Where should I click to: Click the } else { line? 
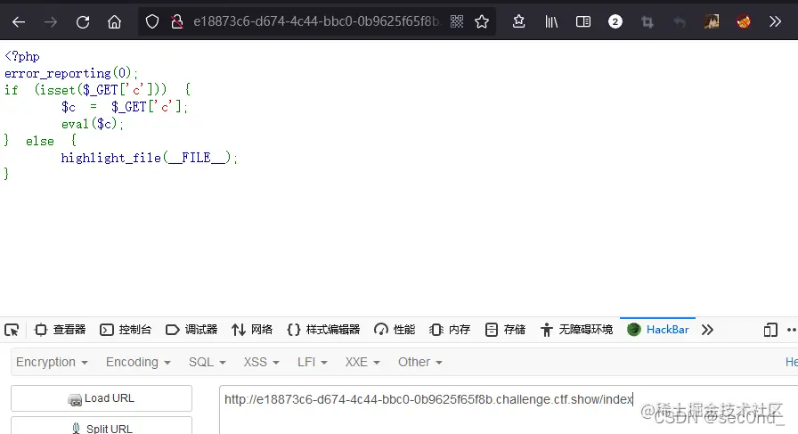point(40,141)
